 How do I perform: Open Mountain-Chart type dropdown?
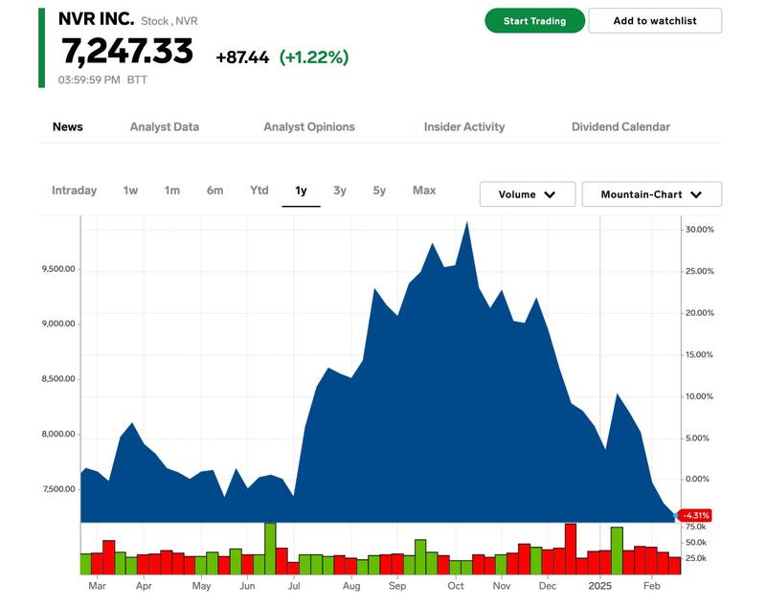point(651,194)
